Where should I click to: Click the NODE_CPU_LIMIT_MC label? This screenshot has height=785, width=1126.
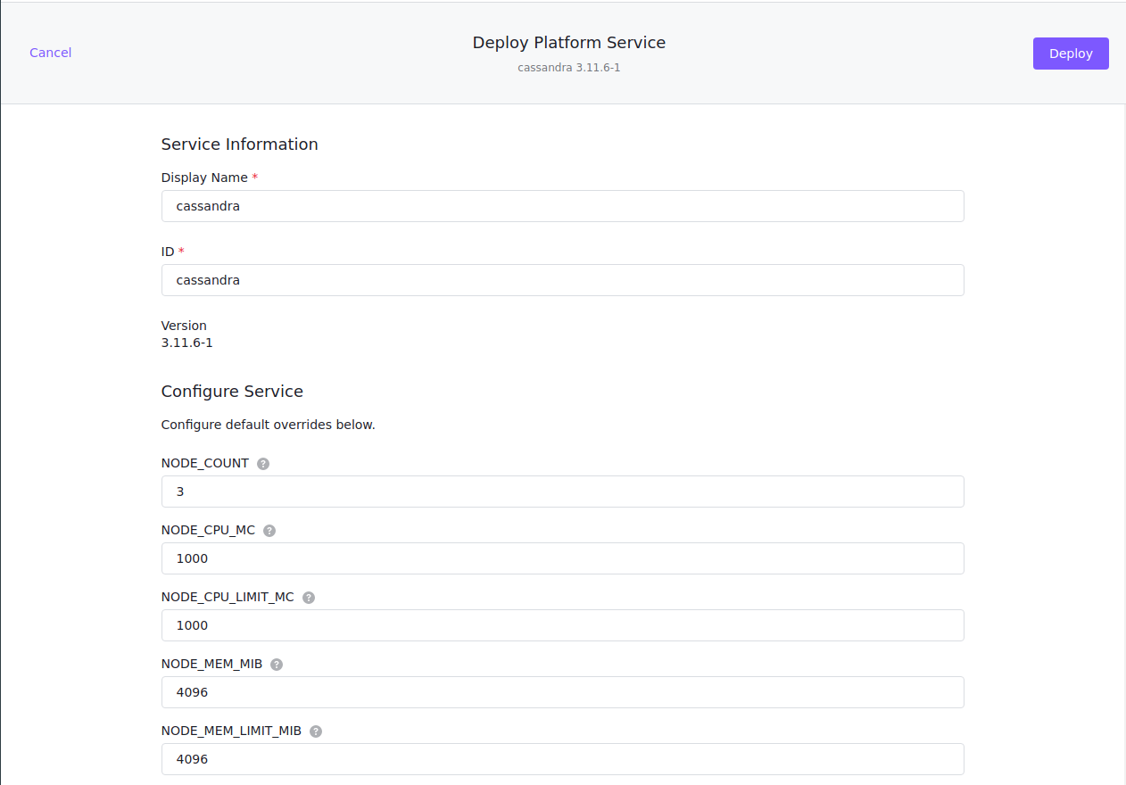(x=228, y=598)
